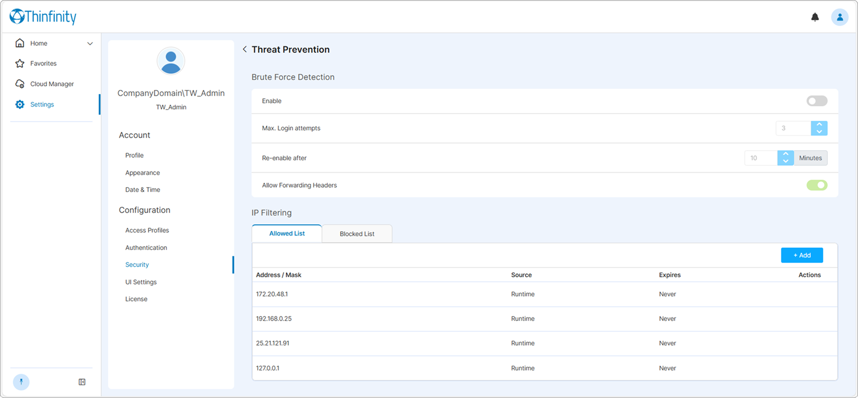Select the 172.20.48.1 address row
The width and height of the screenshot is (858, 398).
tap(545, 294)
